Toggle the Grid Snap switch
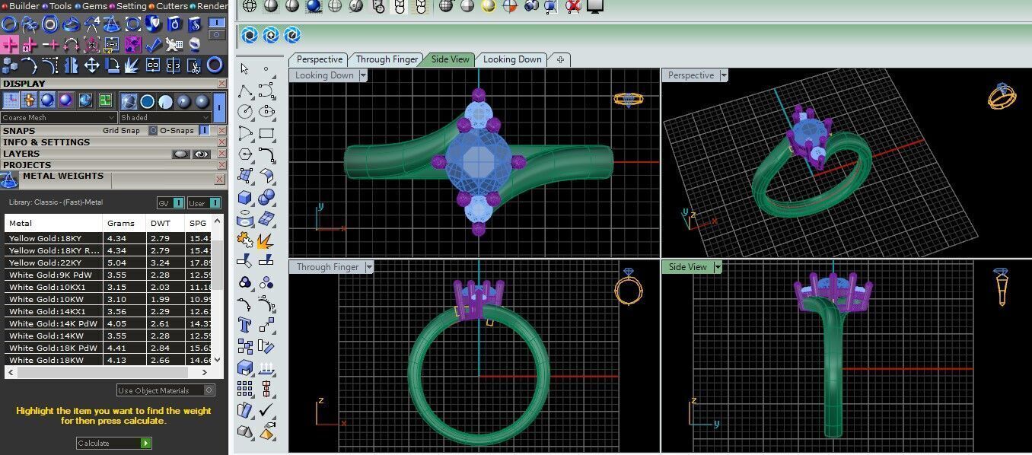The image size is (1032, 455). [x=152, y=131]
